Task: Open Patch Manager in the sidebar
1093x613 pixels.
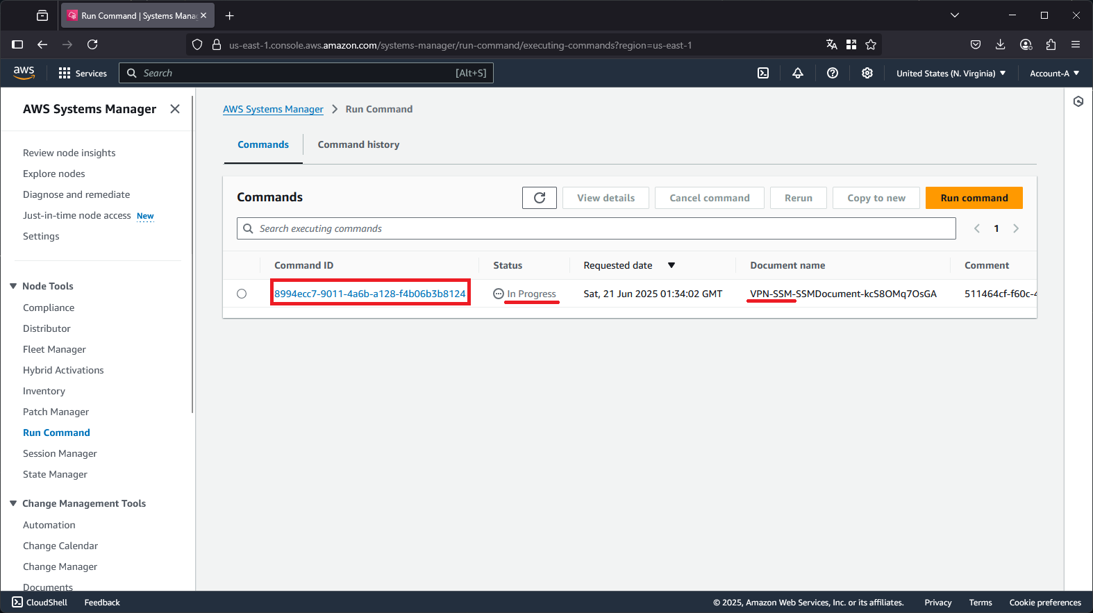Action: pyautogui.click(x=56, y=412)
